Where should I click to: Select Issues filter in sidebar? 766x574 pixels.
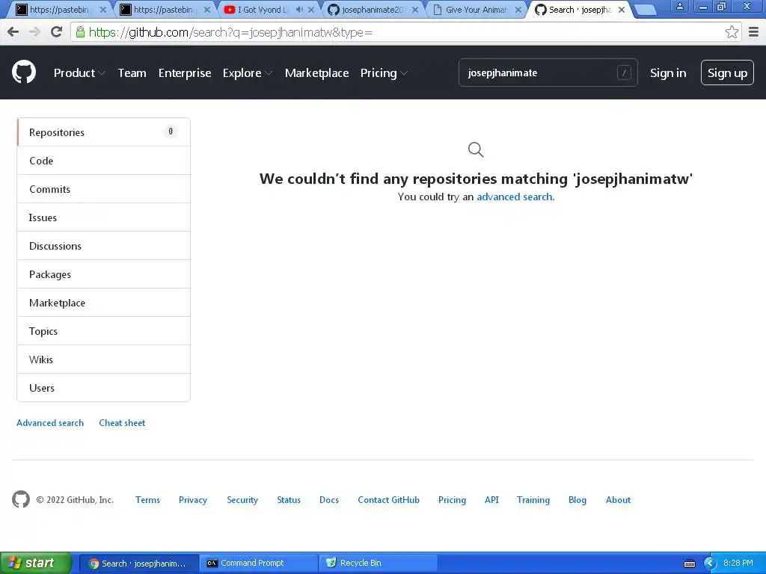coord(103,217)
